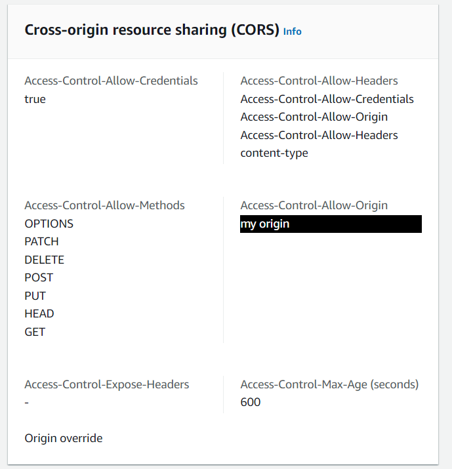452x469 pixels.
Task: Select the DELETE method
Action: point(44,260)
